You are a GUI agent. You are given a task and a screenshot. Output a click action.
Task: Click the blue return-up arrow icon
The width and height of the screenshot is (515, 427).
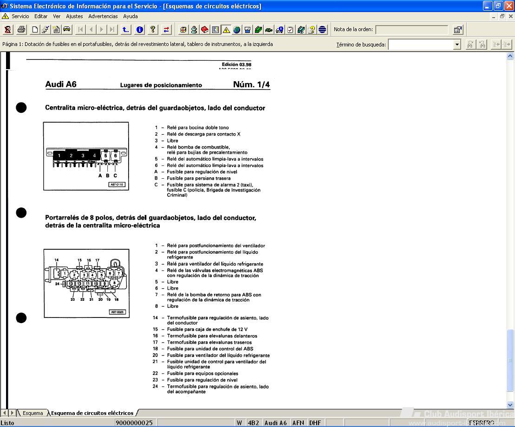point(125,30)
